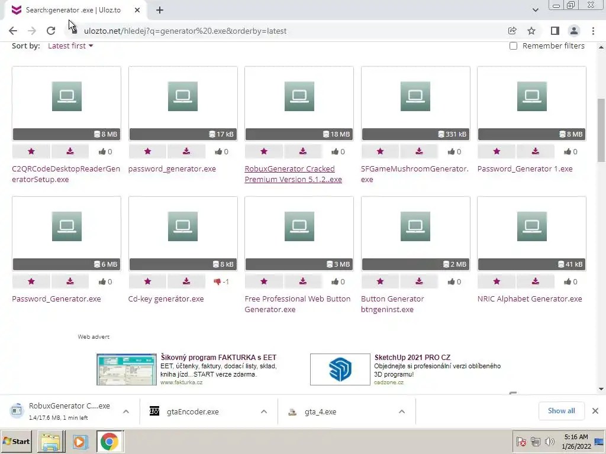The width and height of the screenshot is (606, 454).
Task: Click the page vertical scrollbar thumb
Action: [601, 130]
